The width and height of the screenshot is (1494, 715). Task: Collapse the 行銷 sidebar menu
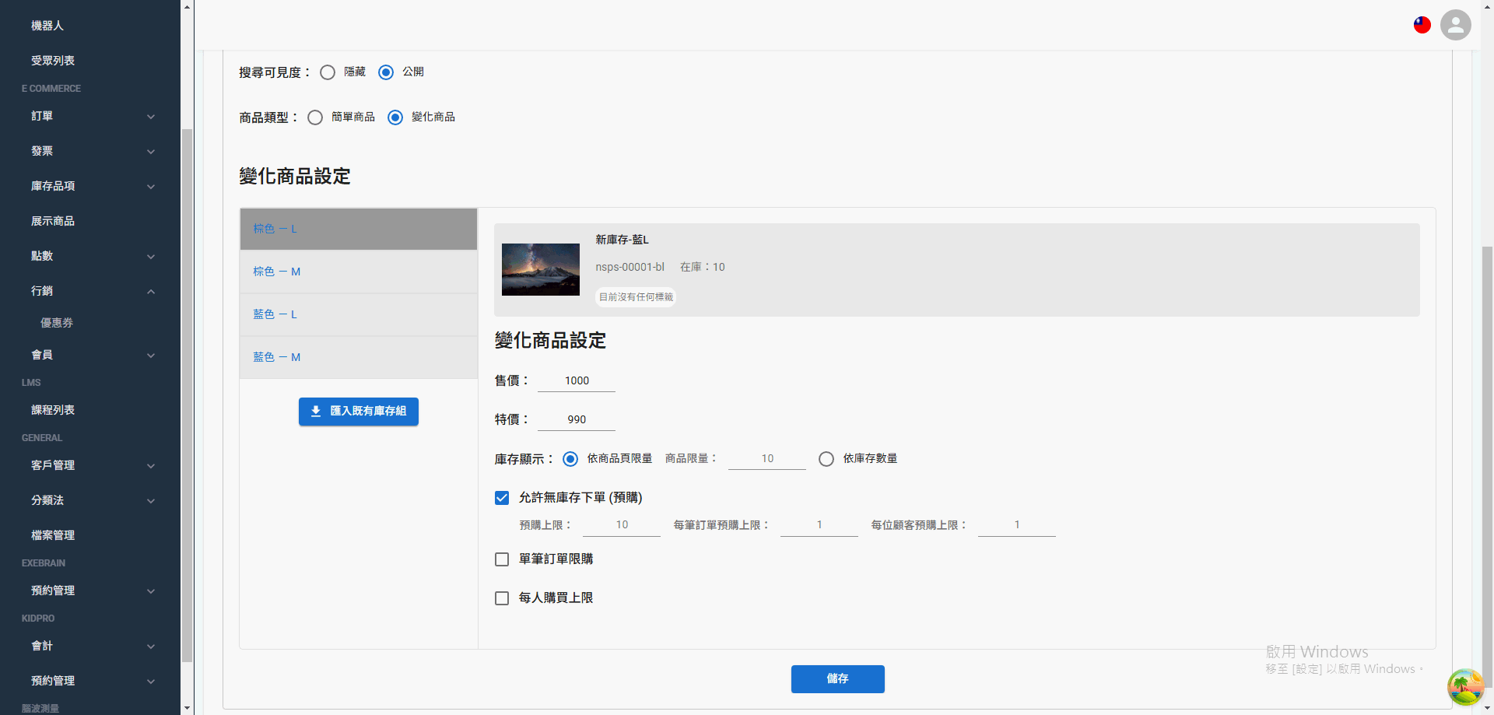pyautogui.click(x=90, y=291)
